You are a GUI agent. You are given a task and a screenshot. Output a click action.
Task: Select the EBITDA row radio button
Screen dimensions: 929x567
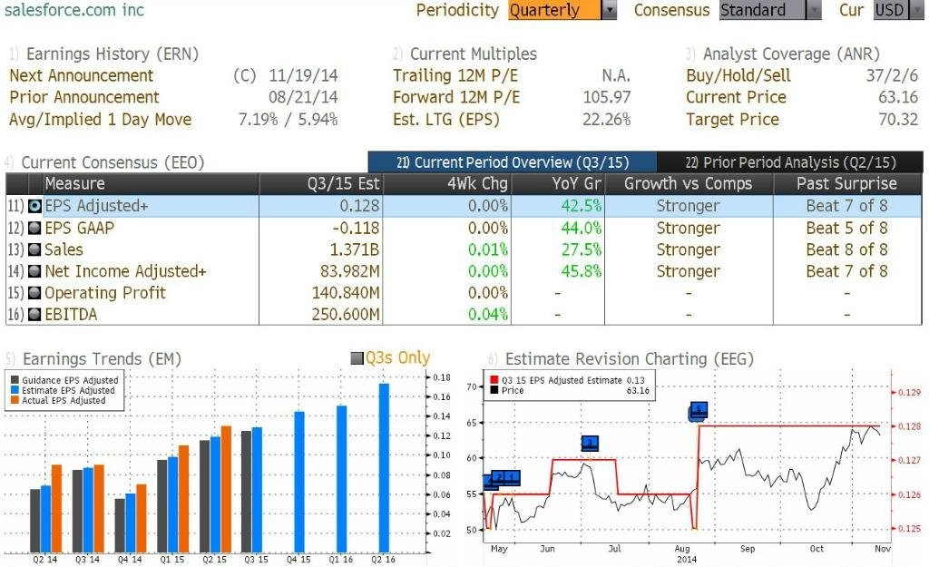click(35, 315)
